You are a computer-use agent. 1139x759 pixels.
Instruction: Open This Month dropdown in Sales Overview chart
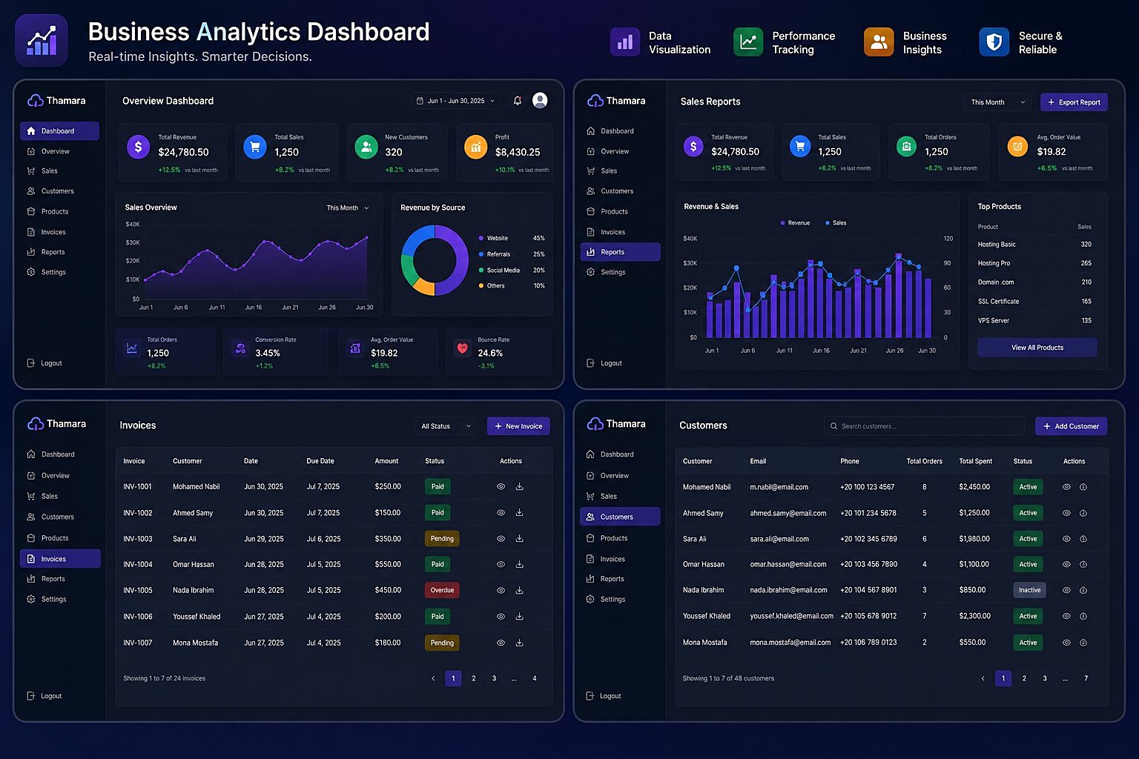tap(348, 208)
